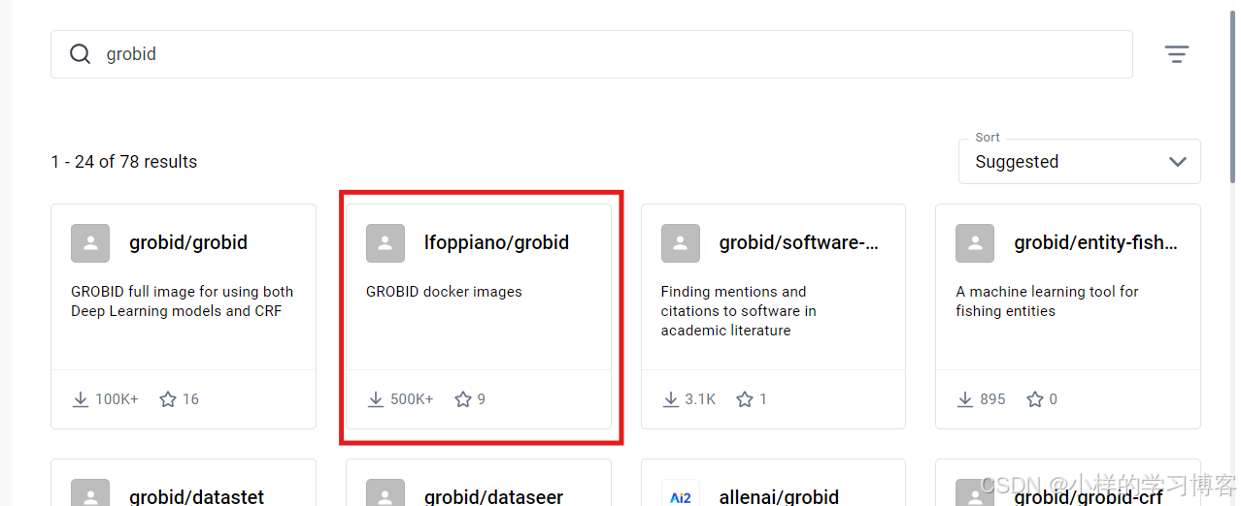Click the grobid/software avatar icon
Screen dimensions: 1241x506
681,243
